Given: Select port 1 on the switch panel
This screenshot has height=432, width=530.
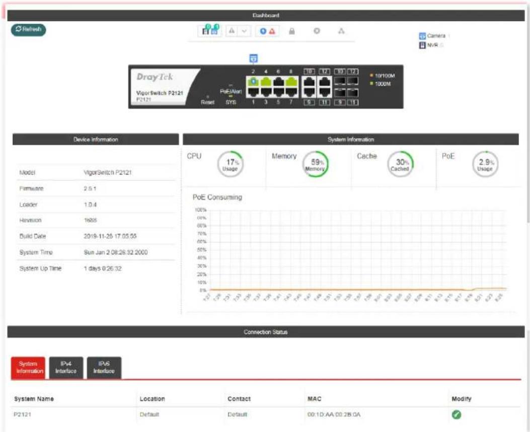Looking at the screenshot, I should coord(253,92).
